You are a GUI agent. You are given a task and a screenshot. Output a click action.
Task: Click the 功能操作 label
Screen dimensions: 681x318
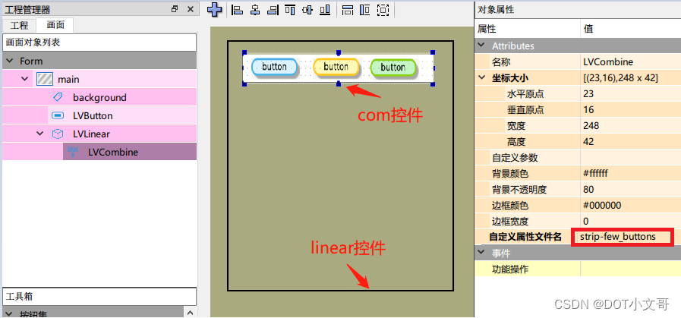510,269
